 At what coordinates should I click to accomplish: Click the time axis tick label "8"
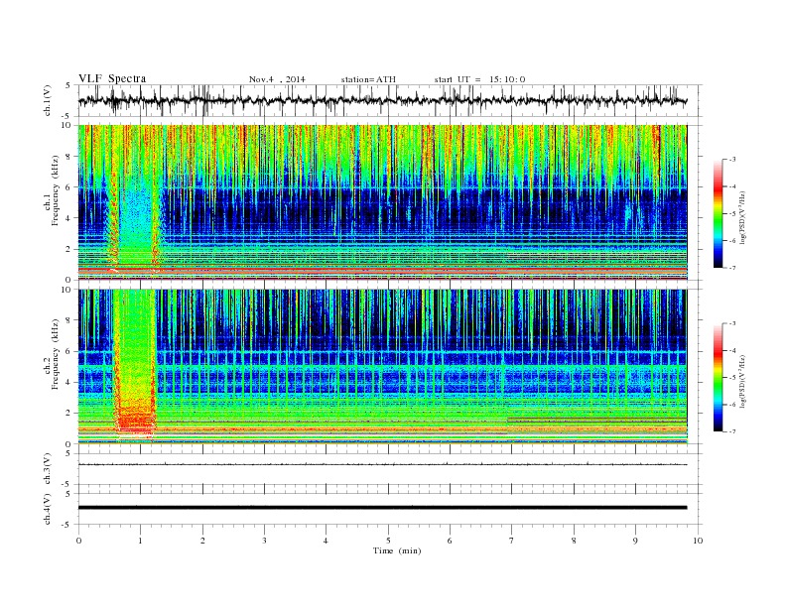[x=574, y=541]
